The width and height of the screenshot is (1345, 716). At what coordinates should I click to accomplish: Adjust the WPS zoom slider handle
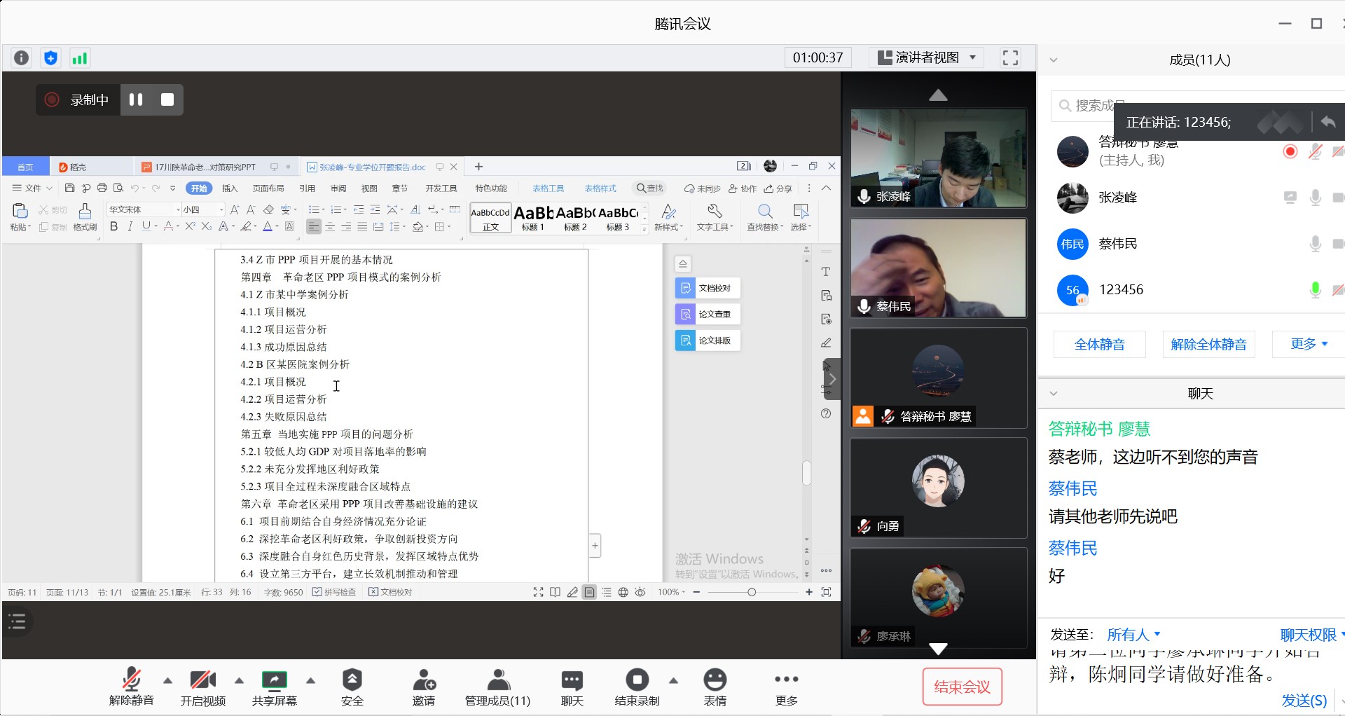[752, 592]
